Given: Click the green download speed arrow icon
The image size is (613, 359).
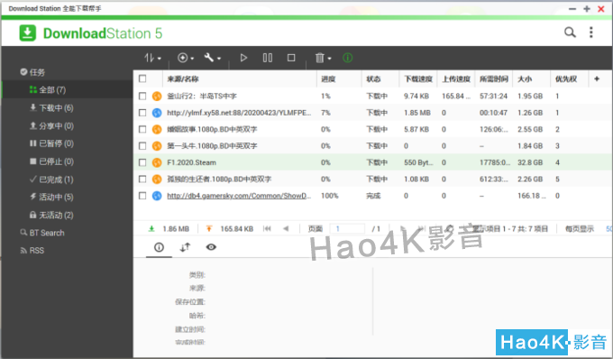Looking at the screenshot, I should (x=151, y=229).
